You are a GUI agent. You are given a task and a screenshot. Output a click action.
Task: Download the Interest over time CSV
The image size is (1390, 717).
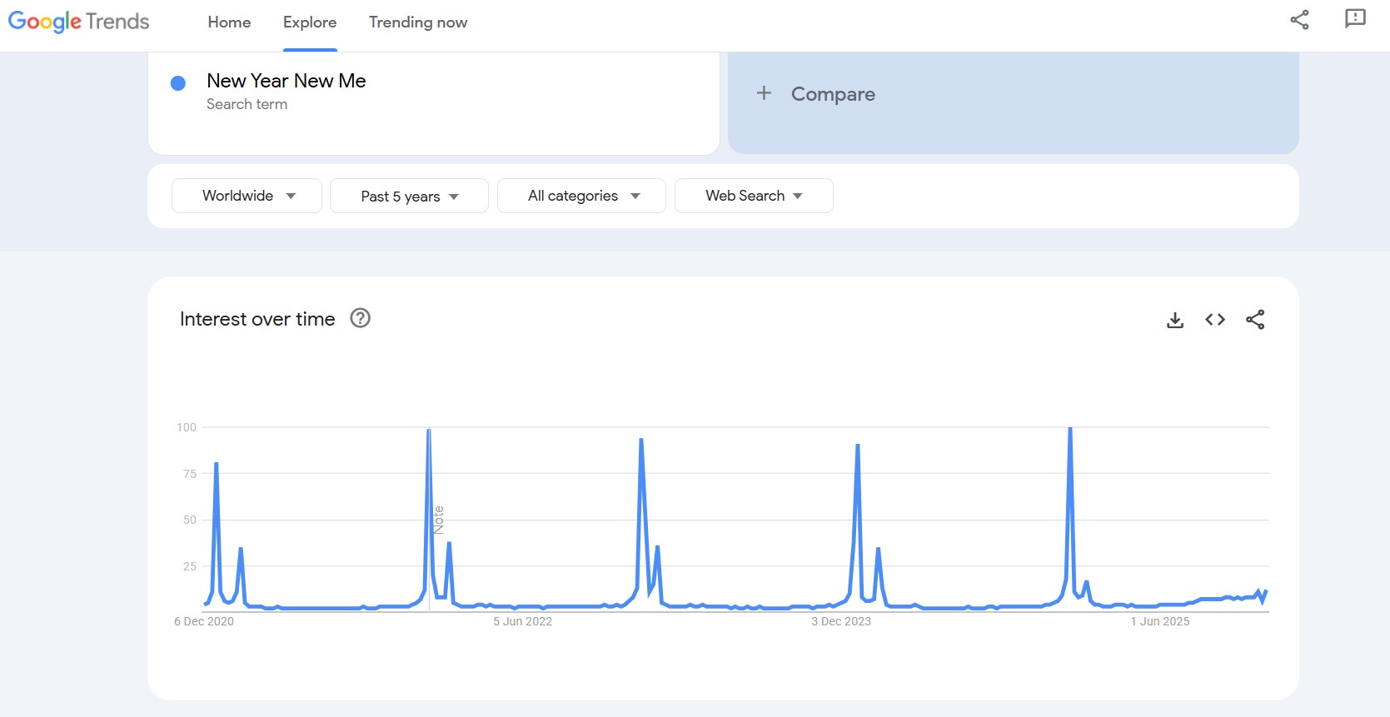[x=1175, y=320]
